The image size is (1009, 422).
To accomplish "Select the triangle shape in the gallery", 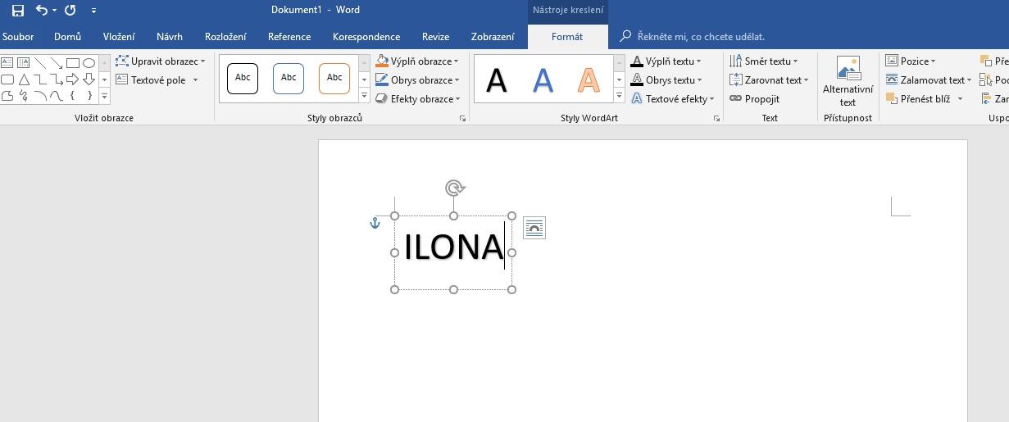I will [x=24, y=79].
